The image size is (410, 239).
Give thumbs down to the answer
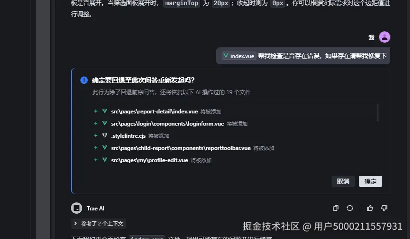click(x=384, y=208)
